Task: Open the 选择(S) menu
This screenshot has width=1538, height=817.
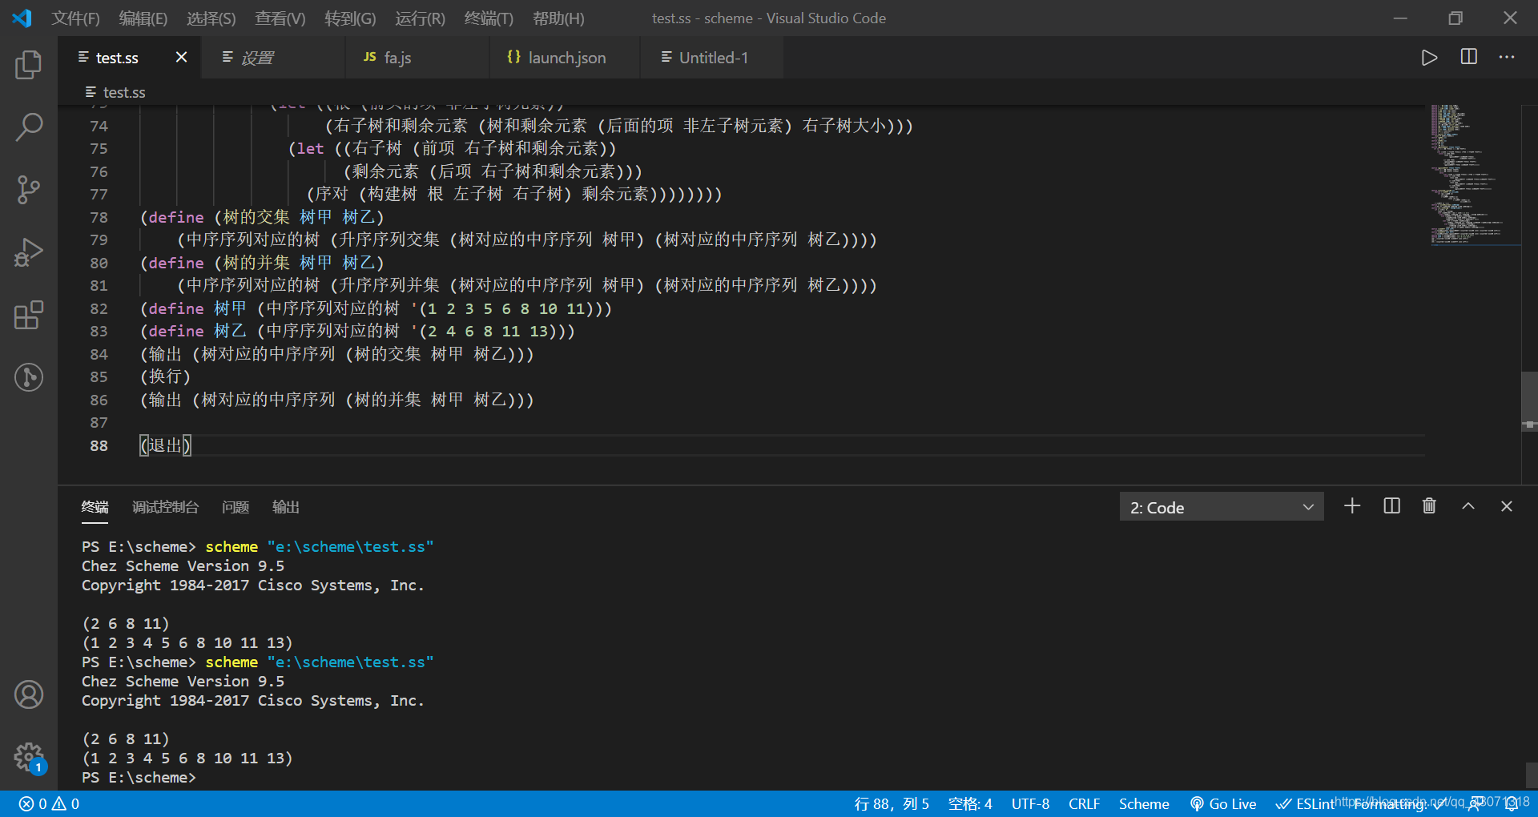Action: [211, 18]
